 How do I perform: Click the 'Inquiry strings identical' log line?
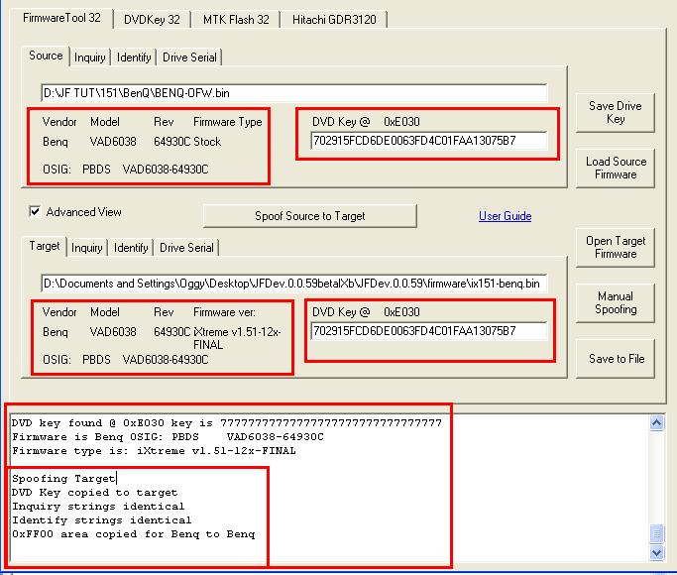(x=98, y=506)
